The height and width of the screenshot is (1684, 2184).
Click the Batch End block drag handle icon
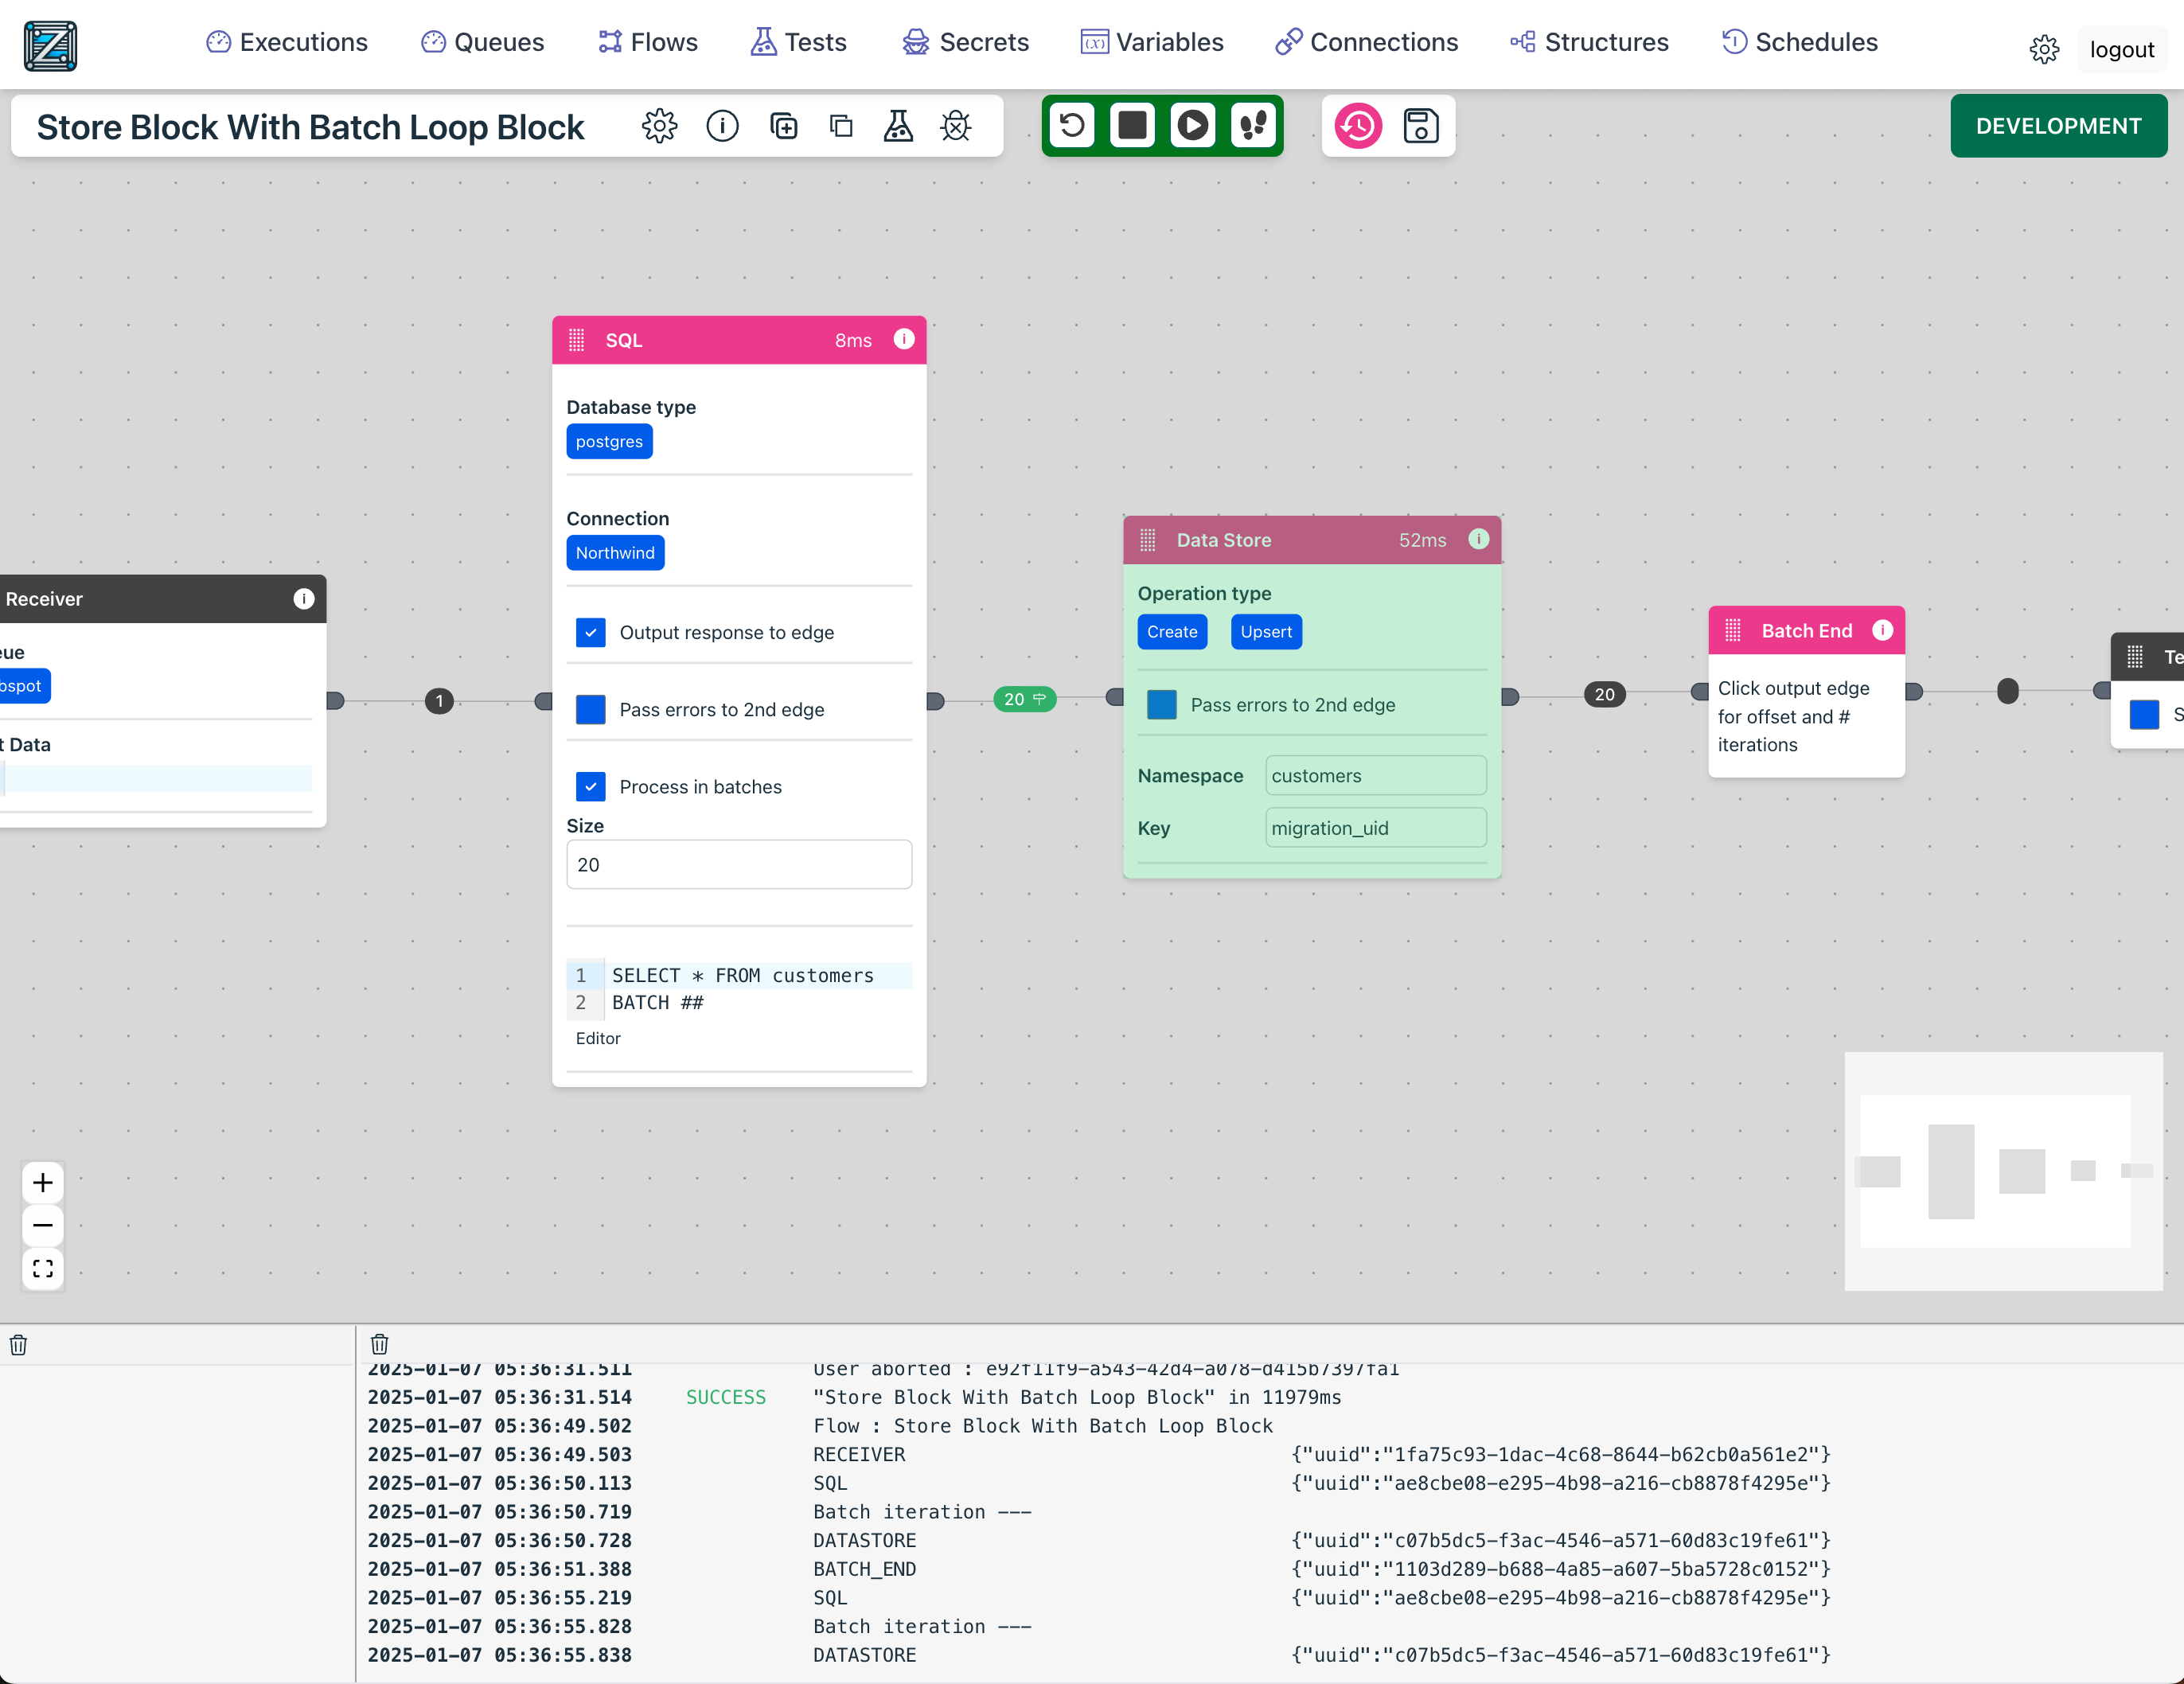[x=1733, y=631]
